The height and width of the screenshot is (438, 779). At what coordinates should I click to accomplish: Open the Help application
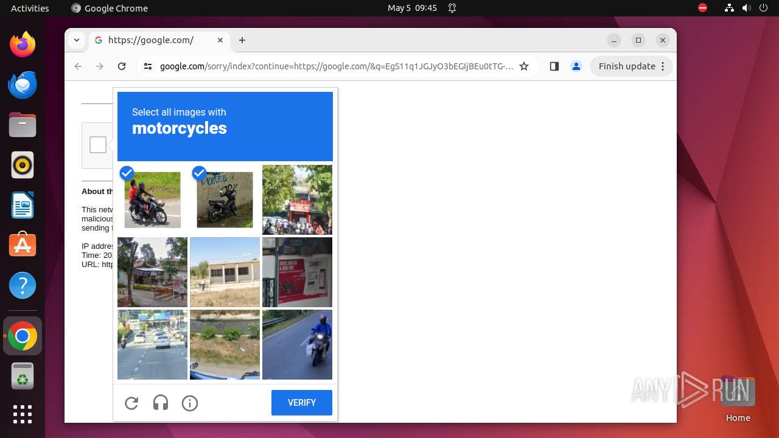click(23, 285)
